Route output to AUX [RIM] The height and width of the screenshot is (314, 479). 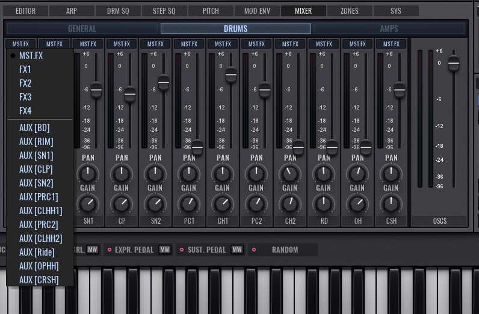click(x=40, y=141)
